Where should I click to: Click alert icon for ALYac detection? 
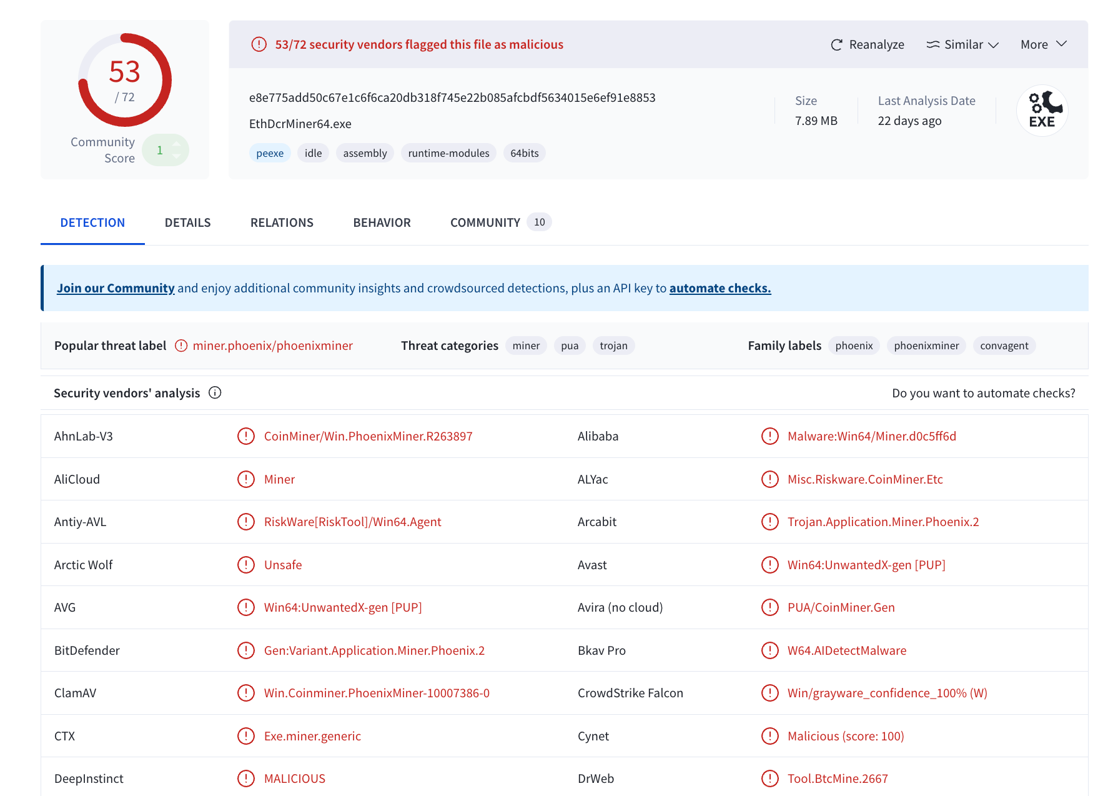[x=770, y=479]
